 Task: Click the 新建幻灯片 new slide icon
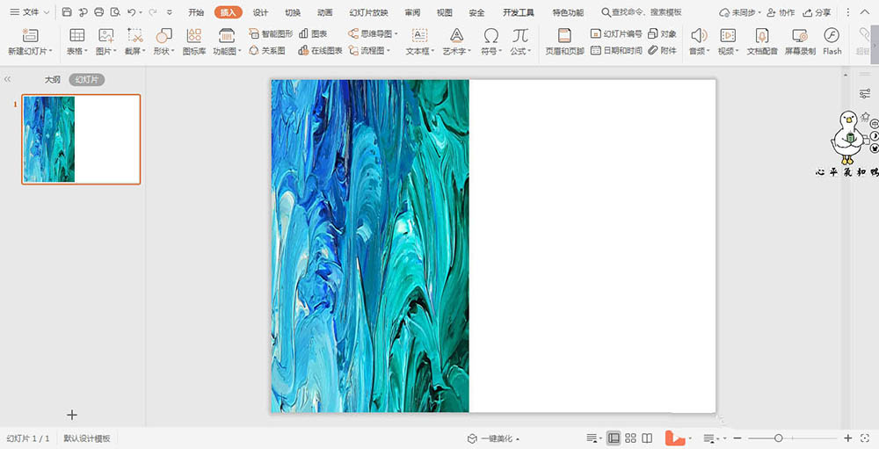tap(30, 36)
